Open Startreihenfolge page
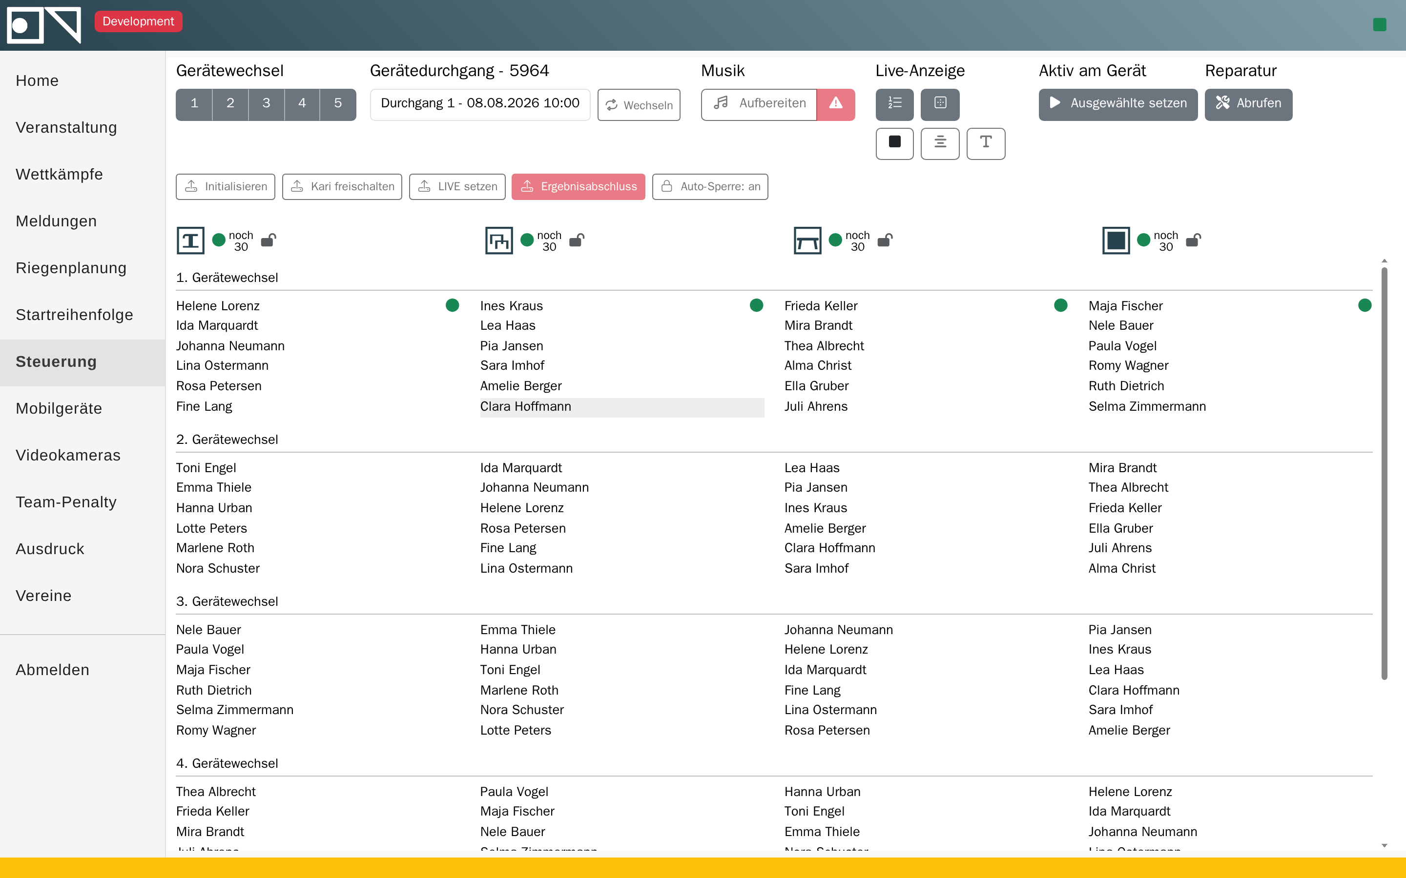 coord(83,315)
